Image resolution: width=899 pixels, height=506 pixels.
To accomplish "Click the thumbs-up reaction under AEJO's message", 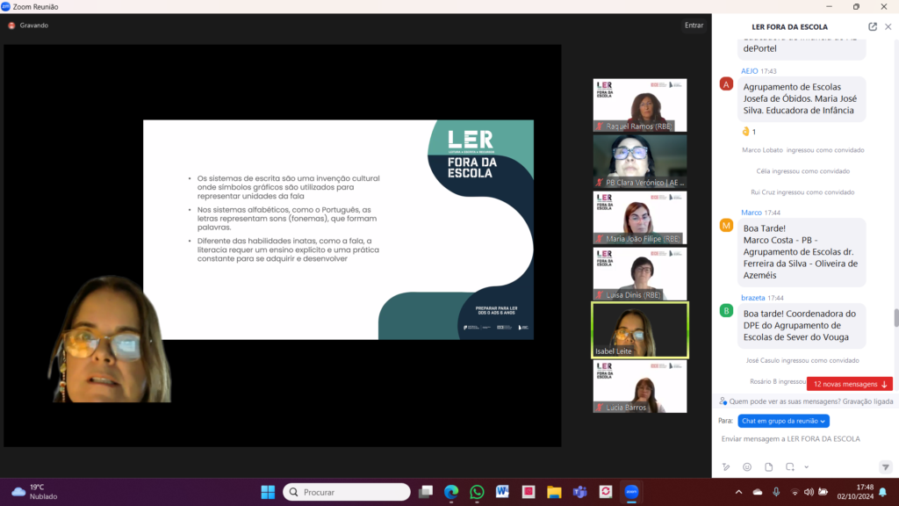I will pos(749,132).
